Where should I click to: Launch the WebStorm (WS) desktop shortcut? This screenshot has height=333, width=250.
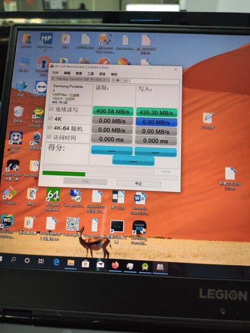coord(7,226)
